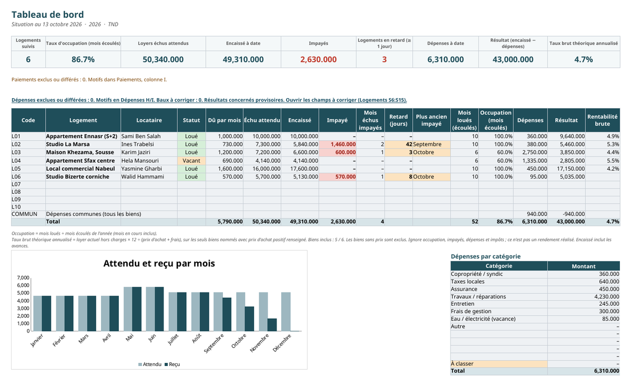Image resolution: width=631 pixels, height=386 pixels.
Task: Select the Impayés KPI value 2,630.000
Action: (x=318, y=59)
